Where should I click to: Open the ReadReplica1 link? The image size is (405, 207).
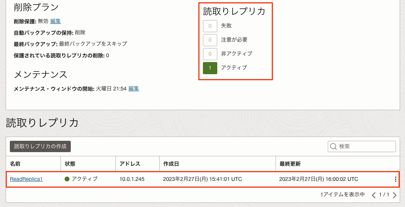click(x=26, y=179)
